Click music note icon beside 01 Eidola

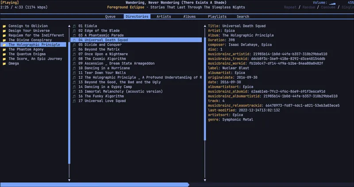(74, 26)
